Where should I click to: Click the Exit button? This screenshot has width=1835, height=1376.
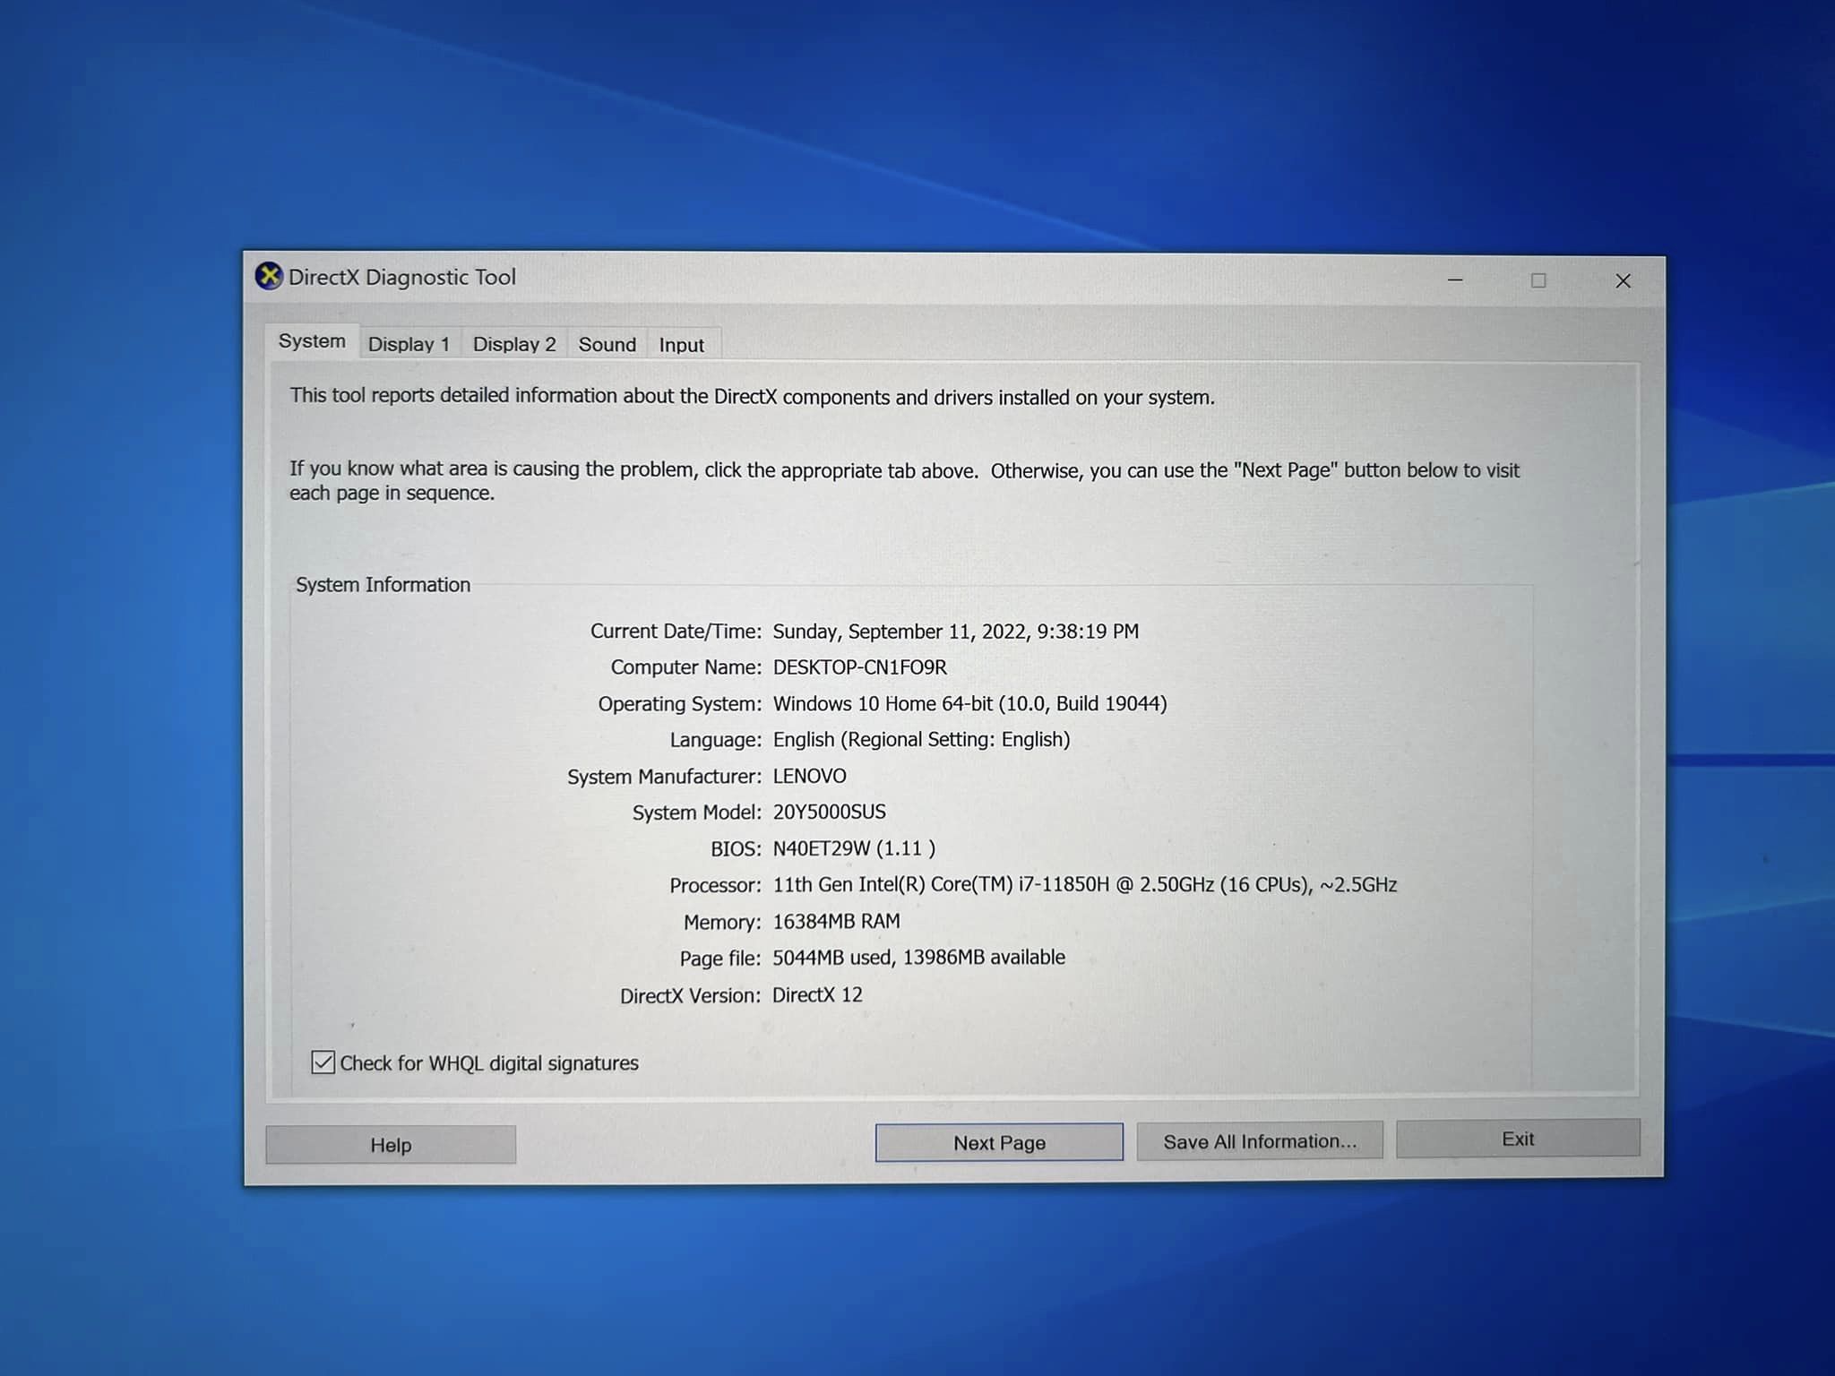click(x=1518, y=1139)
